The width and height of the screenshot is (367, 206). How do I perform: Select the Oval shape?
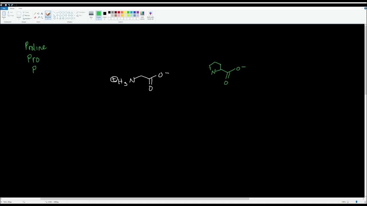tap(60, 13)
